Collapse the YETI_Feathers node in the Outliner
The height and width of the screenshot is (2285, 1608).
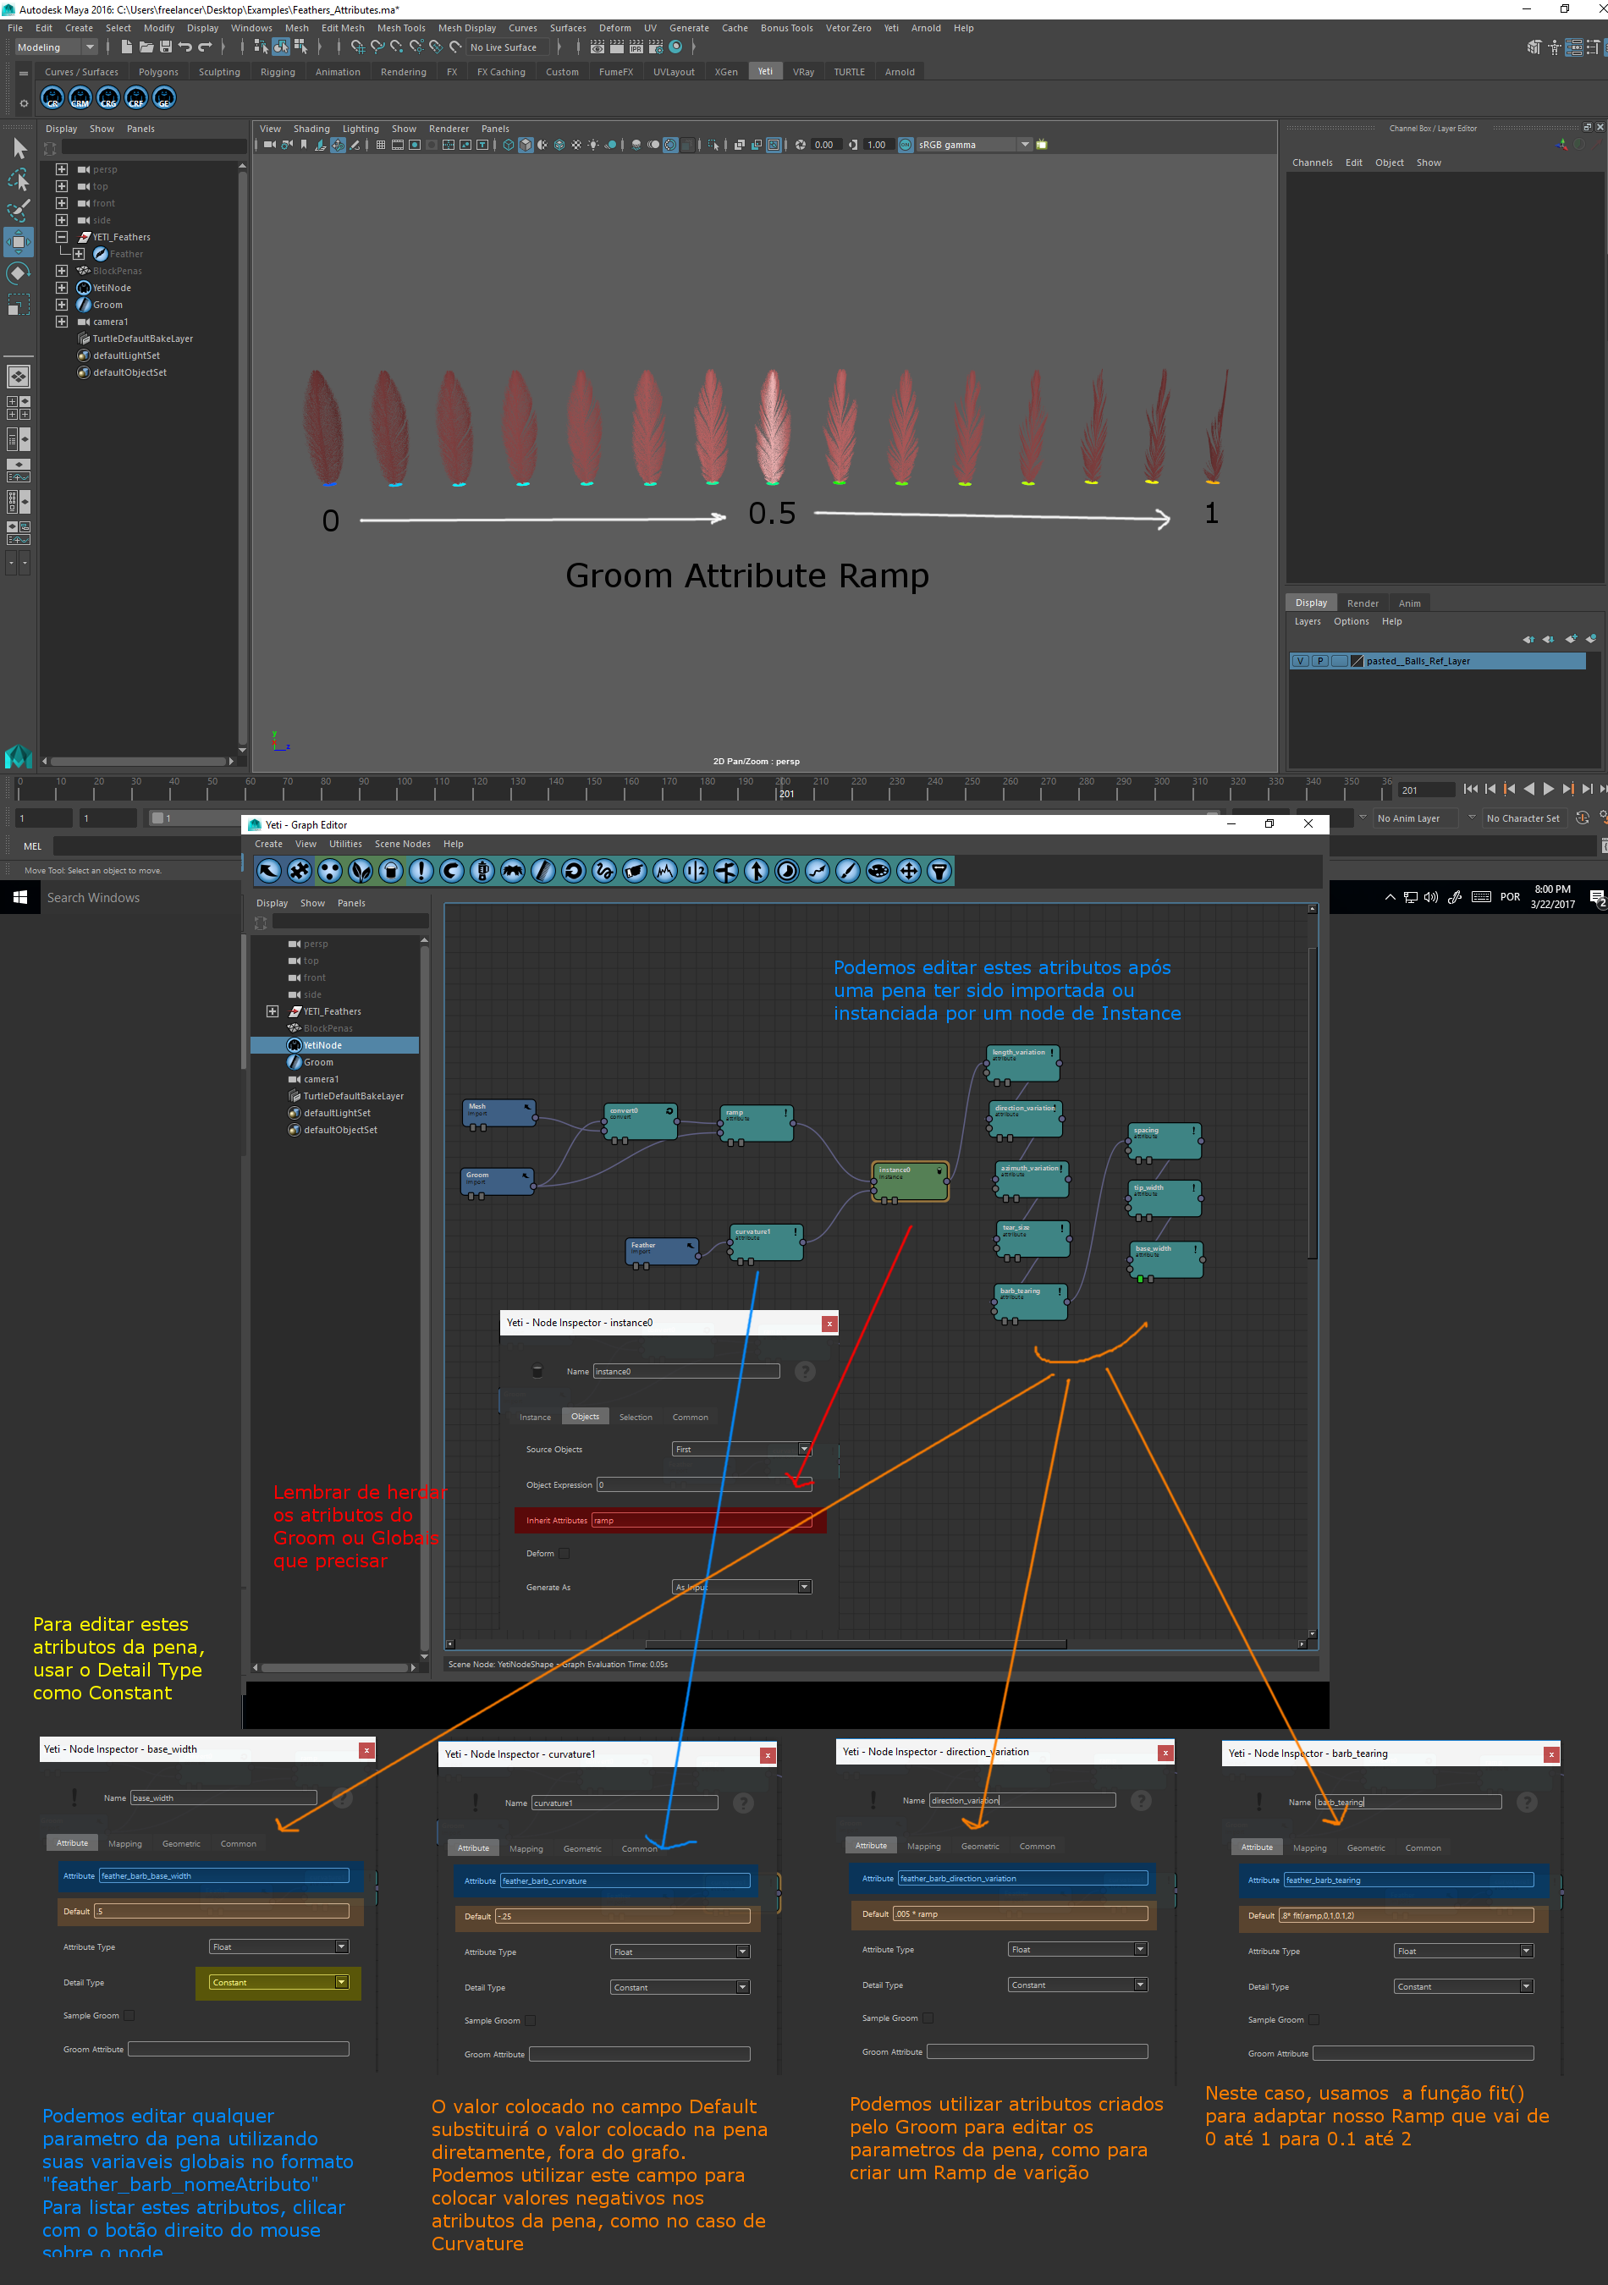[62, 237]
